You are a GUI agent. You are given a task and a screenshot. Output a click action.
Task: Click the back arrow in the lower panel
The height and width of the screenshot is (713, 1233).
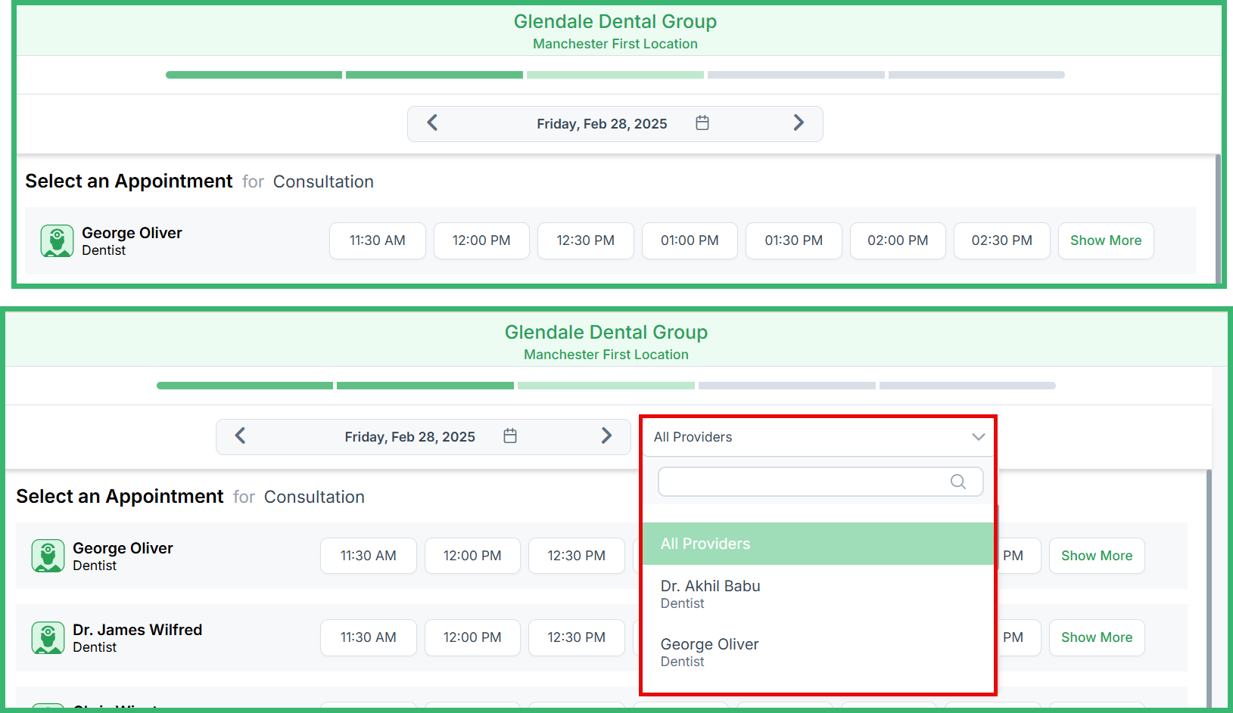tap(240, 436)
